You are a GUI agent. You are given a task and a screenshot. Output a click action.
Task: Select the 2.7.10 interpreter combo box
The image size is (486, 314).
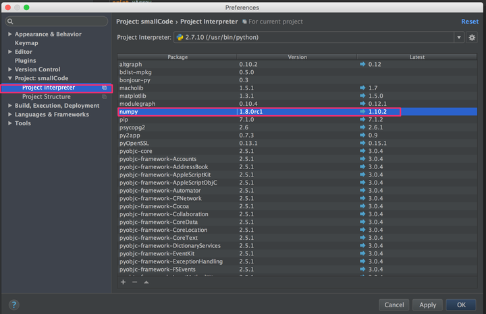(319, 38)
